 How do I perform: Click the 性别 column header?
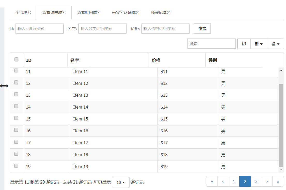point(234,60)
